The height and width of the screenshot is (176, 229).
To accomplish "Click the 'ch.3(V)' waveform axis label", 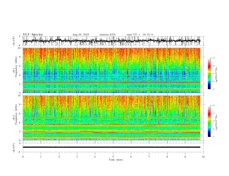I will coord(14,148).
